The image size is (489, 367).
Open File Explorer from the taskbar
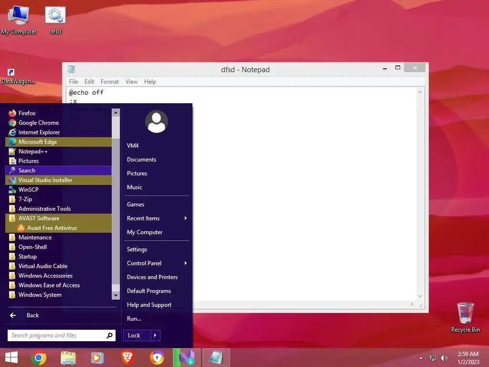(68, 357)
